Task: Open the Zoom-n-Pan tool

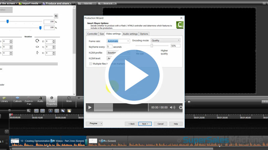Action: (x=28, y=99)
